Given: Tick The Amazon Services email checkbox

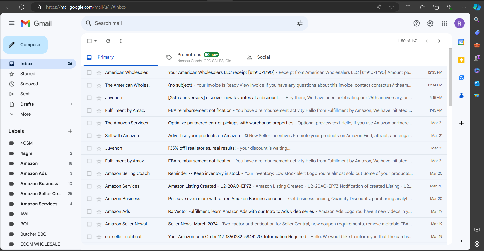Looking at the screenshot, I should 89,123.
